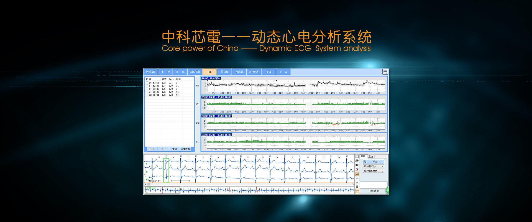Open the 房颤/房扑 tab
Screen dimensions: 532x222
[195, 72]
